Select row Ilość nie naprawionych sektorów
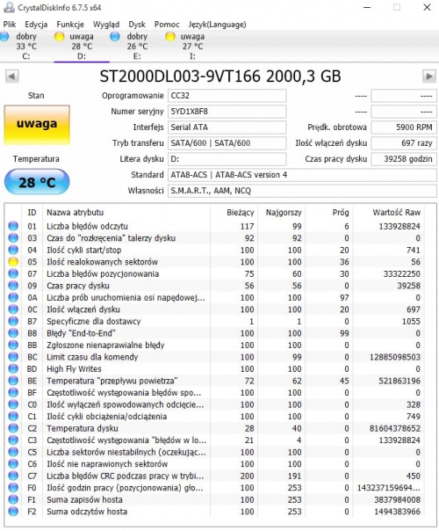 click(215, 464)
